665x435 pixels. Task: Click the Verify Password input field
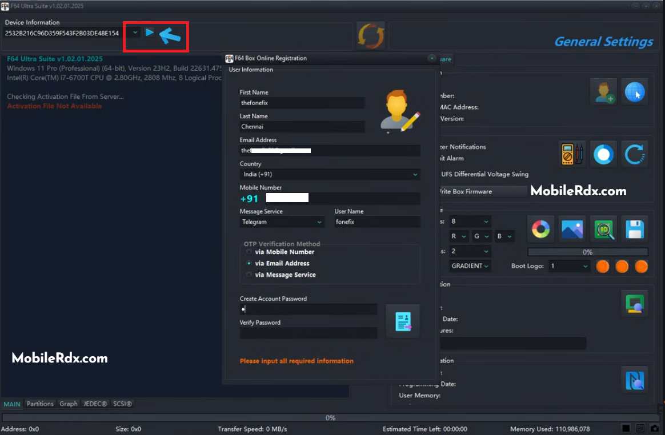pos(309,333)
